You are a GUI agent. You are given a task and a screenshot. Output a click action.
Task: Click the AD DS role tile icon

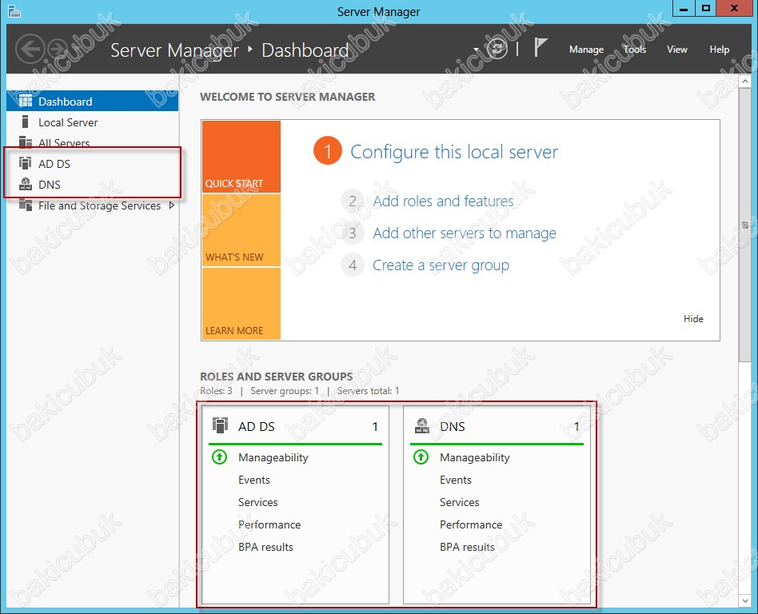tap(220, 425)
